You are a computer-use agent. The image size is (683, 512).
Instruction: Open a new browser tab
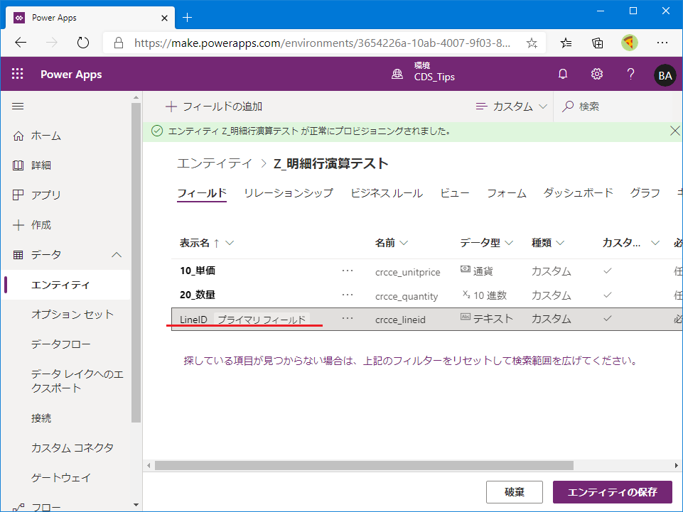[188, 18]
